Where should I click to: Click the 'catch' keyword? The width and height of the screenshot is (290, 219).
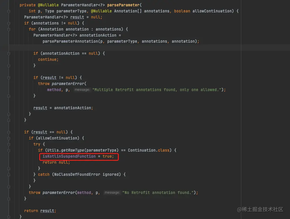[44, 174]
